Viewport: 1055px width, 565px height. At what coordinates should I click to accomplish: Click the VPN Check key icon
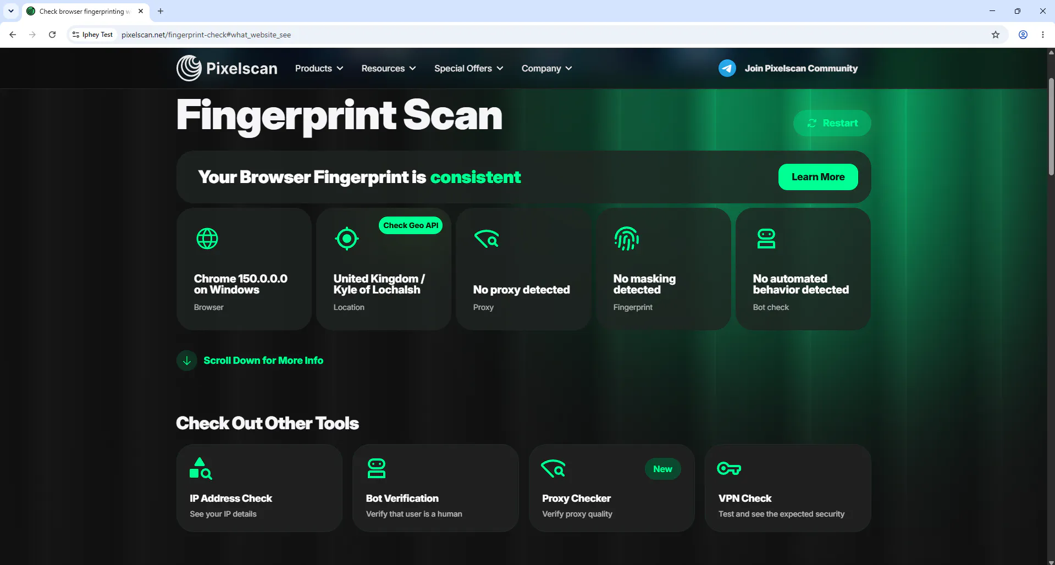(x=729, y=468)
